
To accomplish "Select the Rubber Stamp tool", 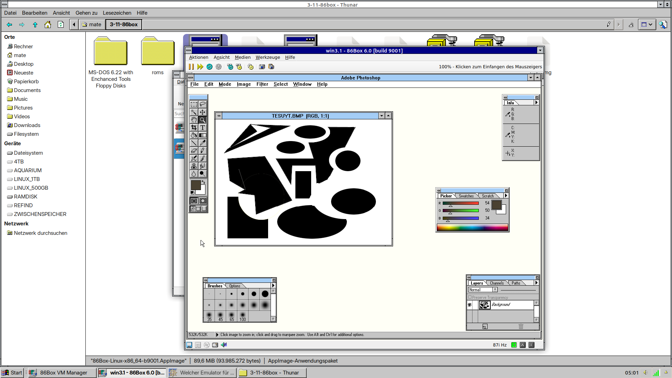I will (194, 166).
